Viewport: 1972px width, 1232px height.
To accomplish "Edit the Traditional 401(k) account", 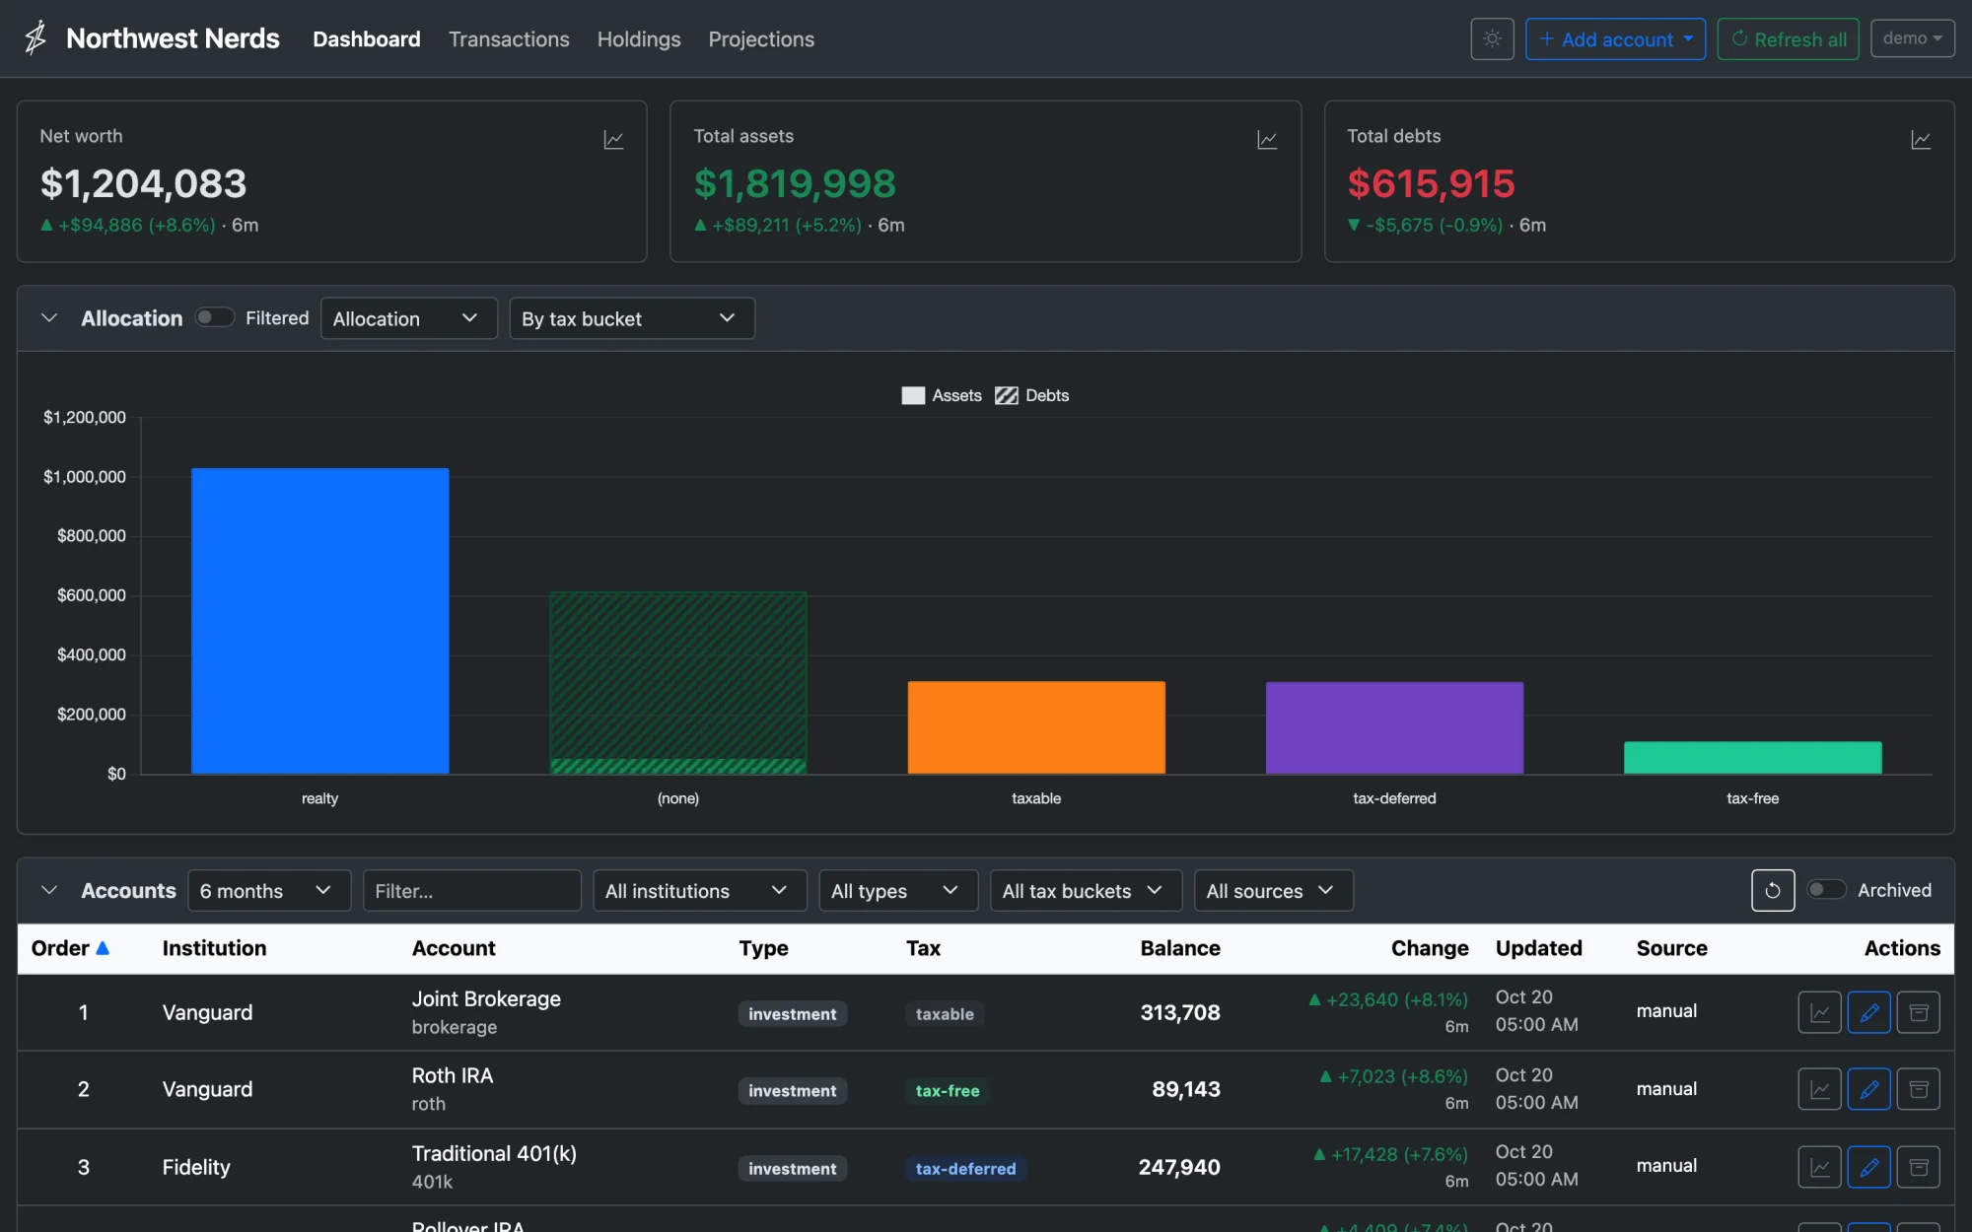I will (1868, 1167).
